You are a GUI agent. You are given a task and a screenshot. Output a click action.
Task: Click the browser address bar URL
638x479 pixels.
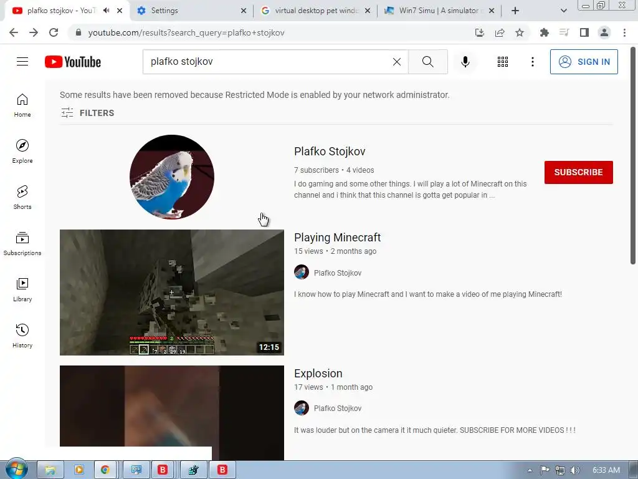tap(186, 32)
